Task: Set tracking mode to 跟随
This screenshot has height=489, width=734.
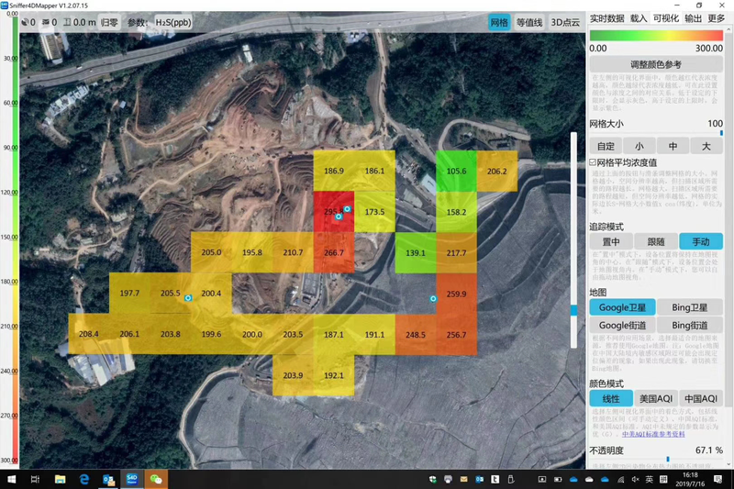Action: pos(656,241)
